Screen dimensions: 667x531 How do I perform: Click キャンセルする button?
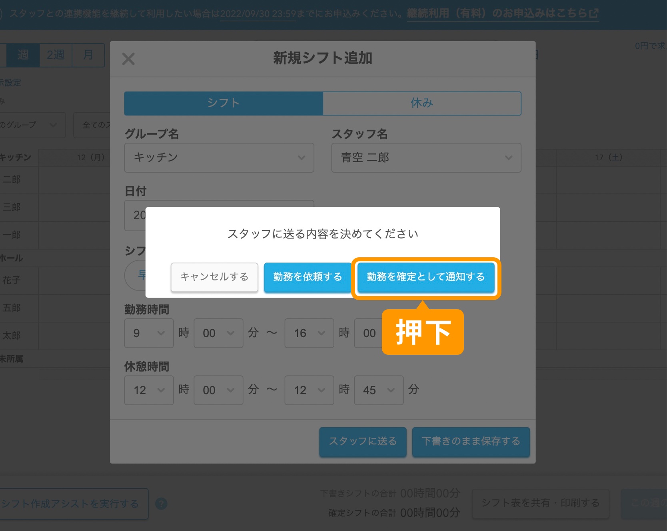pos(214,277)
